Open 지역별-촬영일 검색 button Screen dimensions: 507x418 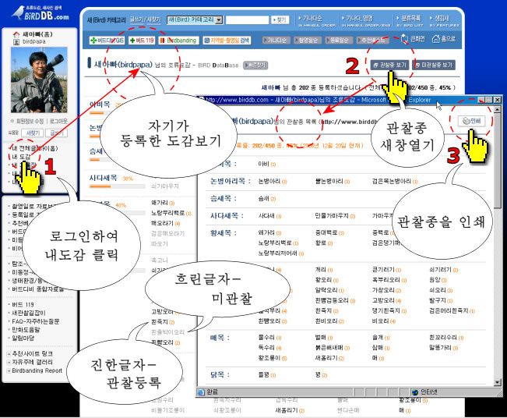227,41
